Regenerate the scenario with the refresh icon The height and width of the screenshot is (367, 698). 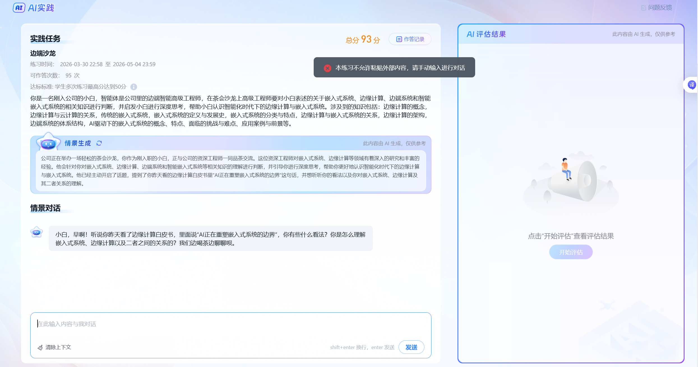point(99,143)
